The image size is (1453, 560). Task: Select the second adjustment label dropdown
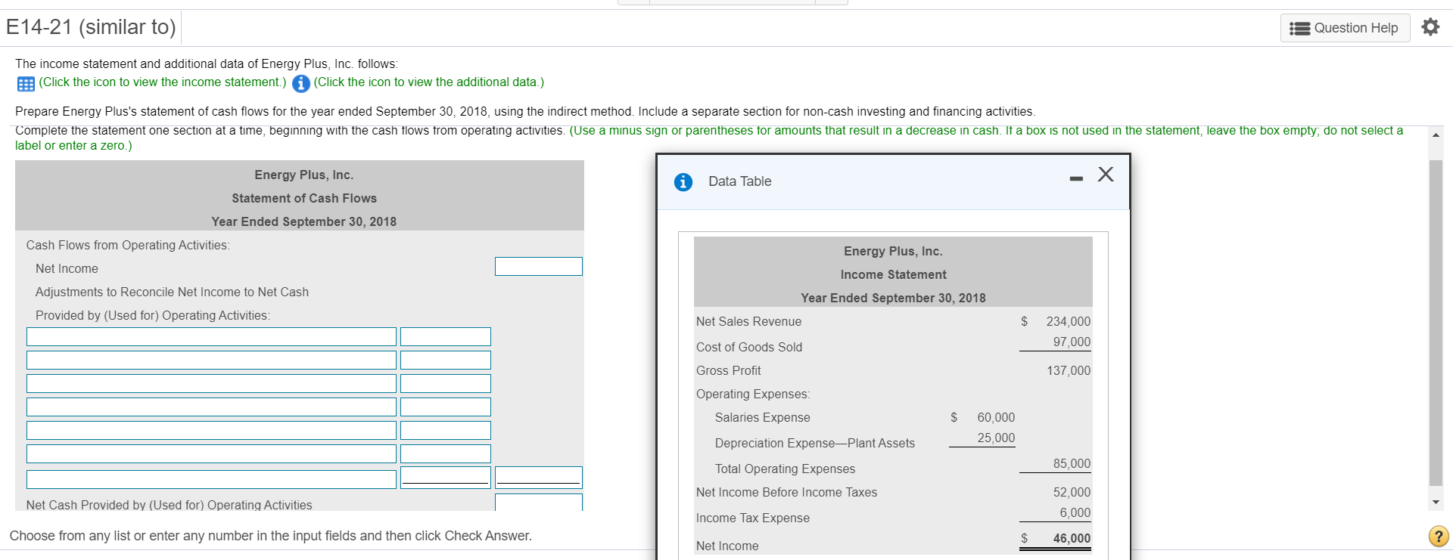click(x=211, y=360)
